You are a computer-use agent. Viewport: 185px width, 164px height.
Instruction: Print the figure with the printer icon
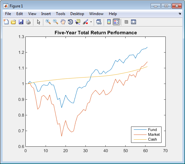point(28,22)
